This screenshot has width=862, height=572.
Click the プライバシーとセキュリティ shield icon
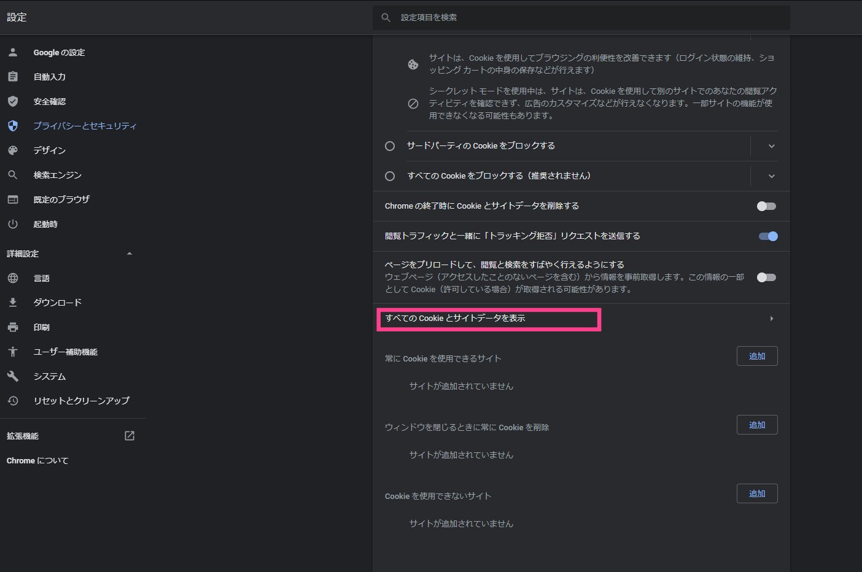tap(13, 126)
